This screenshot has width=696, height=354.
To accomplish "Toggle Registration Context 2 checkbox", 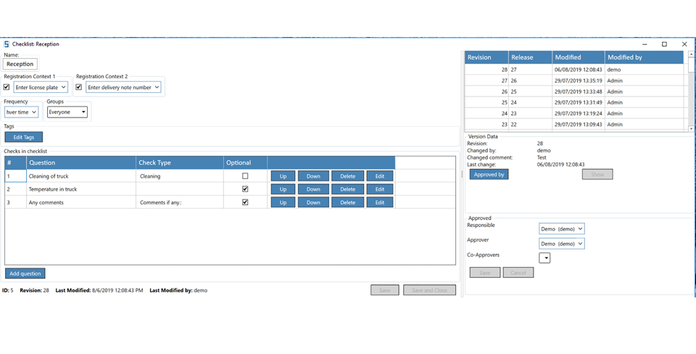I will coord(79,87).
